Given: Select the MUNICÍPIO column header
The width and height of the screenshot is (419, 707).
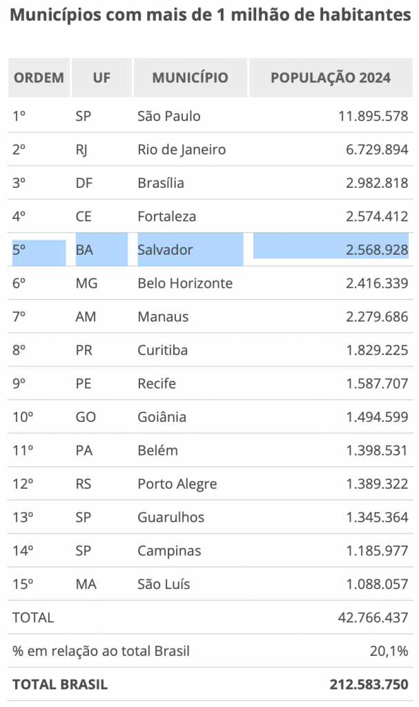Looking at the screenshot, I should tap(191, 77).
